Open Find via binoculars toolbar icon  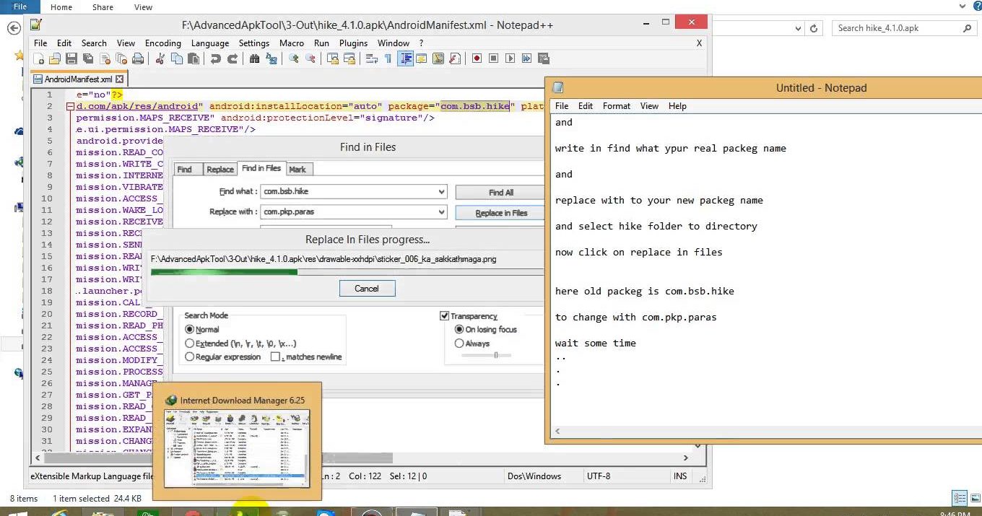click(x=254, y=58)
